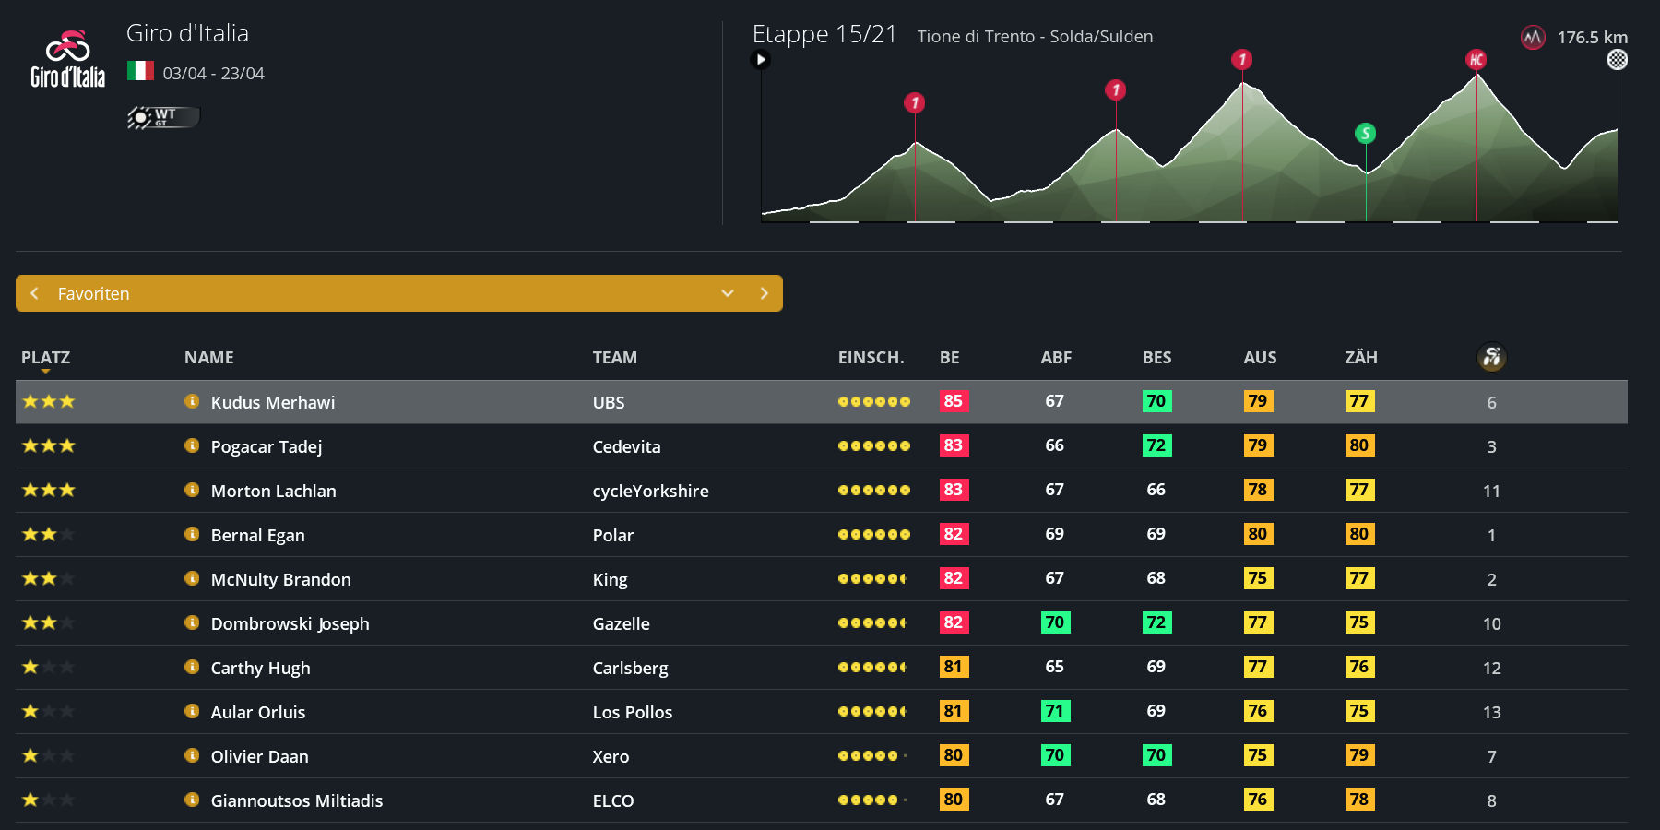Viewport: 1660px width, 830px height.
Task: Sort table by BE column header
Action: pyautogui.click(x=949, y=357)
